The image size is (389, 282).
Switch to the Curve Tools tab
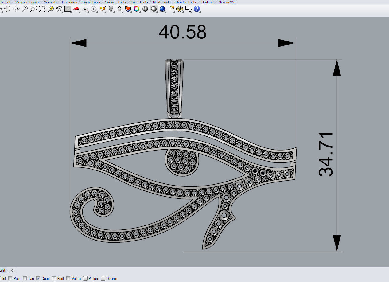pos(91,2)
